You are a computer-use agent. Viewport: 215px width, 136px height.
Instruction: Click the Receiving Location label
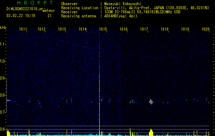pos(80,8)
